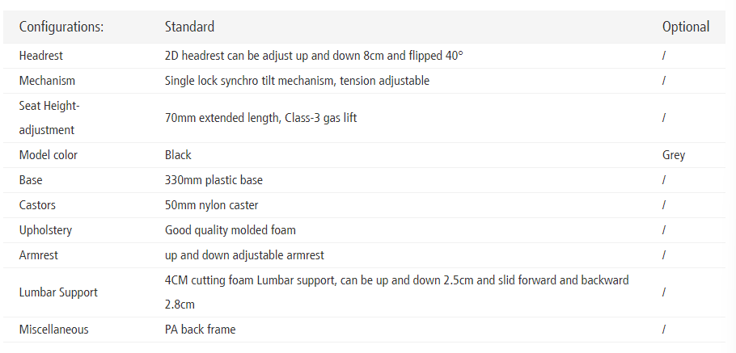Click the Castors row label

click(37, 205)
